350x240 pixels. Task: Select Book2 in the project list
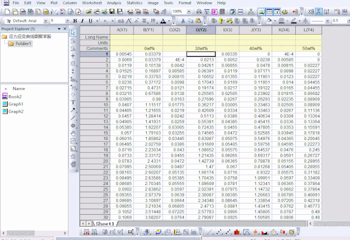click(15, 97)
